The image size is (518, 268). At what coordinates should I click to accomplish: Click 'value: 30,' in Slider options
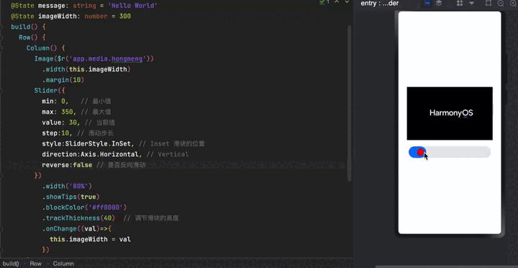(61, 122)
